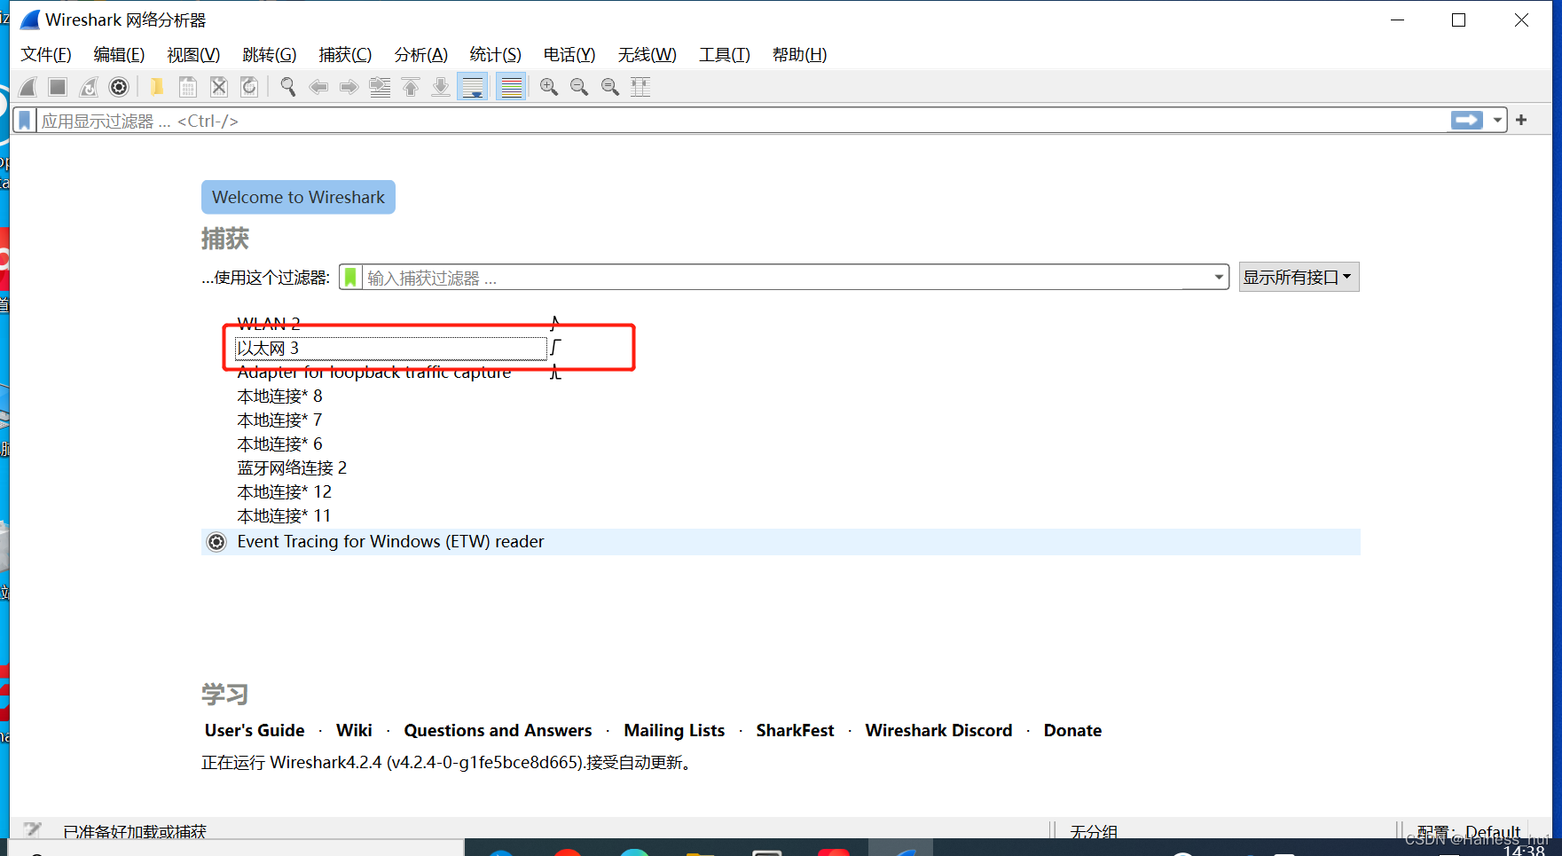Go to previous packet arrow
Screen dimensions: 1562x856
coord(318,87)
